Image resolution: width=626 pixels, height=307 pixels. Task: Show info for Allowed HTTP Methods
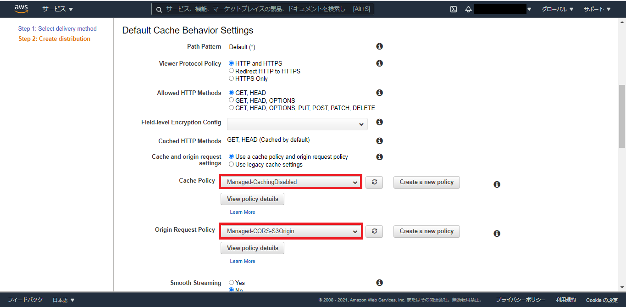click(x=379, y=93)
